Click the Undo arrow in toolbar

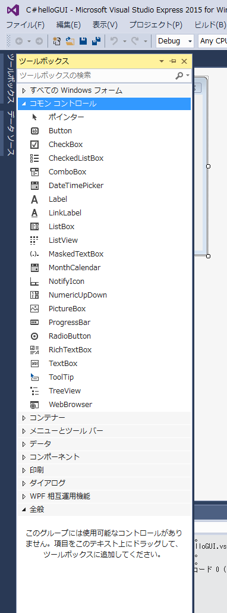click(114, 40)
